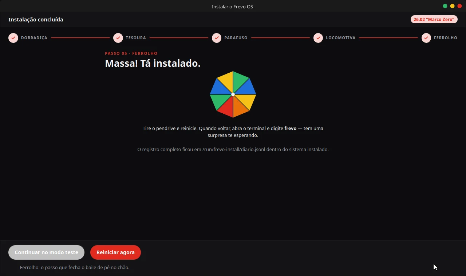Click the "Instalar o Frevo OS" window title
This screenshot has height=276, width=466.
[x=232, y=7]
